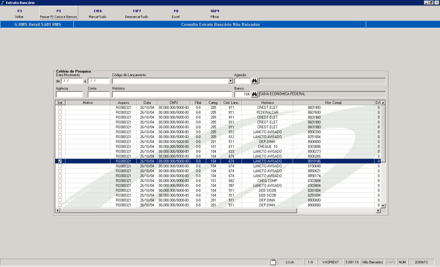Click the Data Movimento 'a' date field
This screenshot has width=440, height=267.
pyautogui.click(x=98, y=81)
